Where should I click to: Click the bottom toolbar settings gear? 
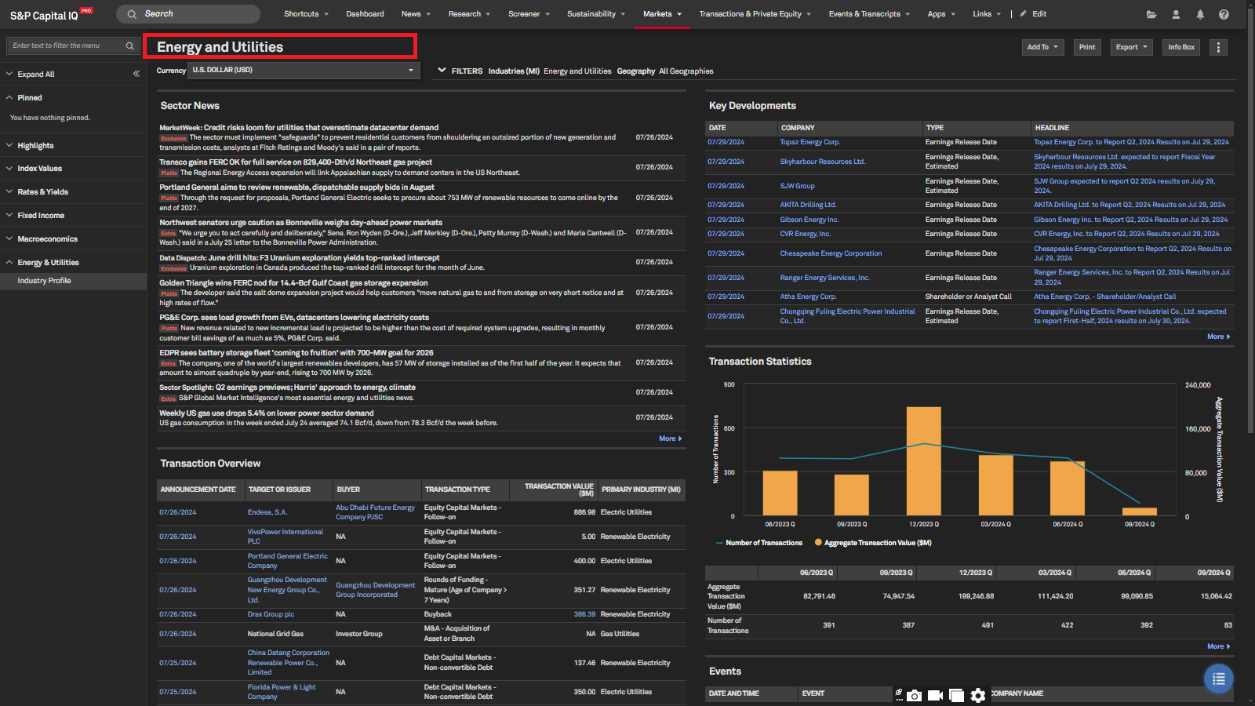[977, 695]
